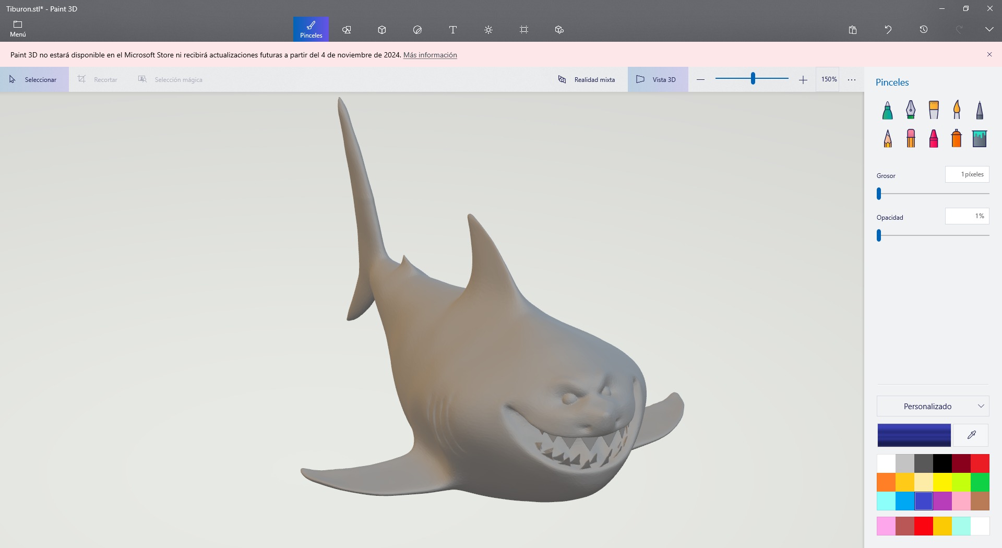Open the Text tool tab
1002x548 pixels.
coord(453,30)
